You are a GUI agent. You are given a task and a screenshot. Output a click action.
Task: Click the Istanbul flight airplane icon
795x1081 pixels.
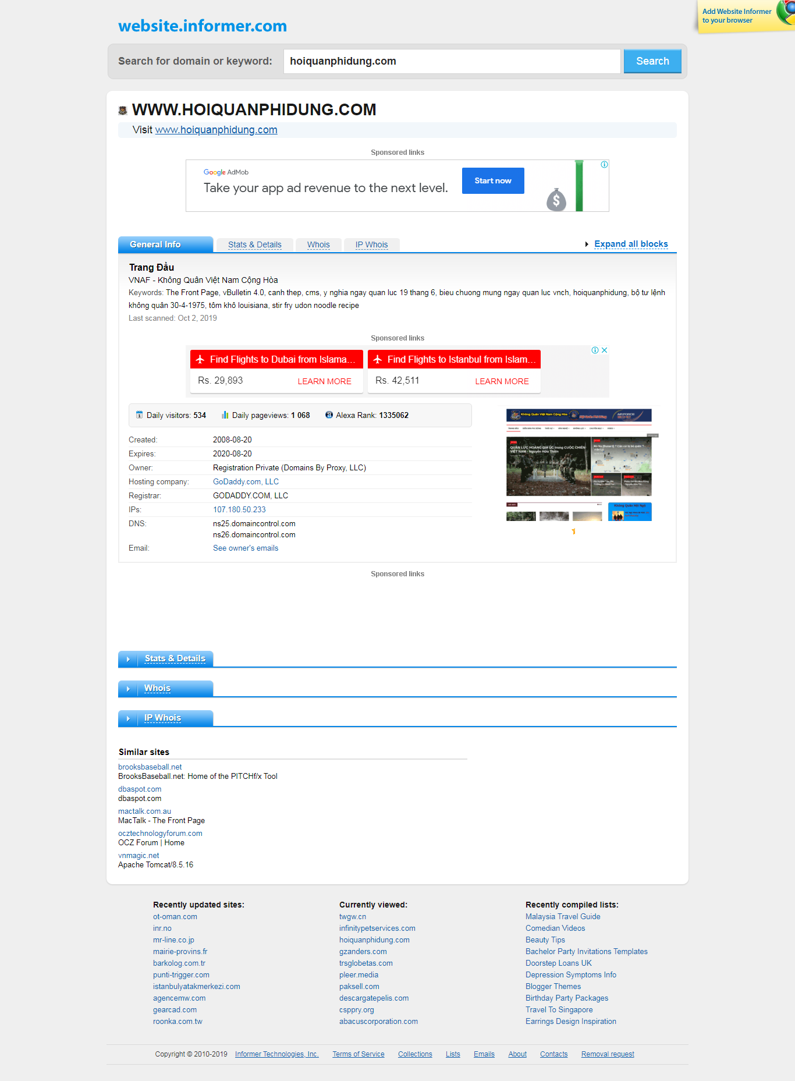(378, 359)
